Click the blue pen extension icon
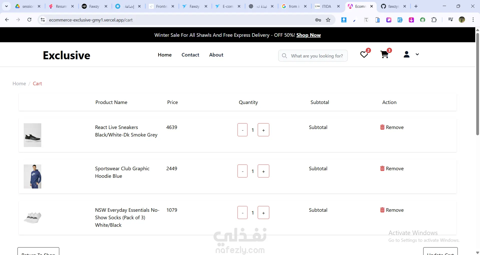Screen dimensions: 480x255 point(354,20)
